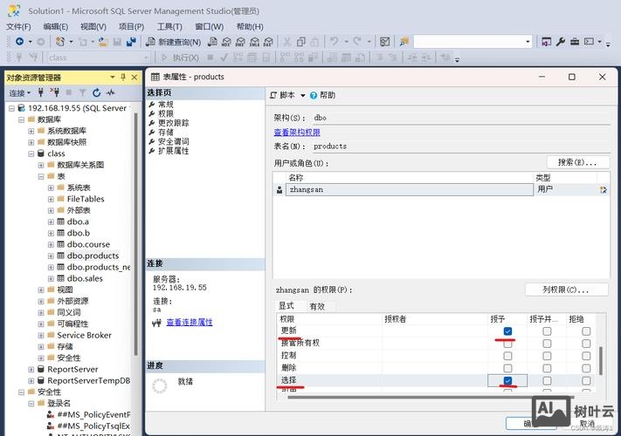Collapse the class database node
This screenshot has height=436, width=621.
pos(31,153)
